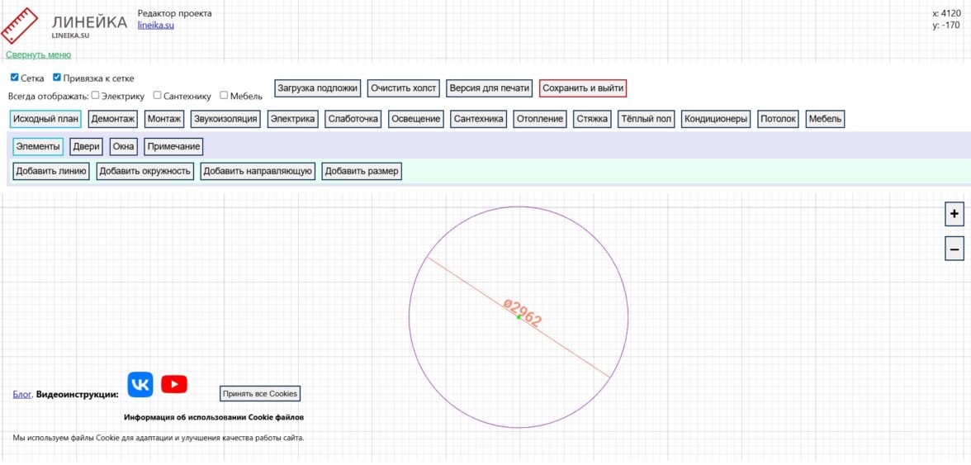Toggle Привязка к сетке checkbox
This screenshot has height=465, width=971.
coord(57,78)
